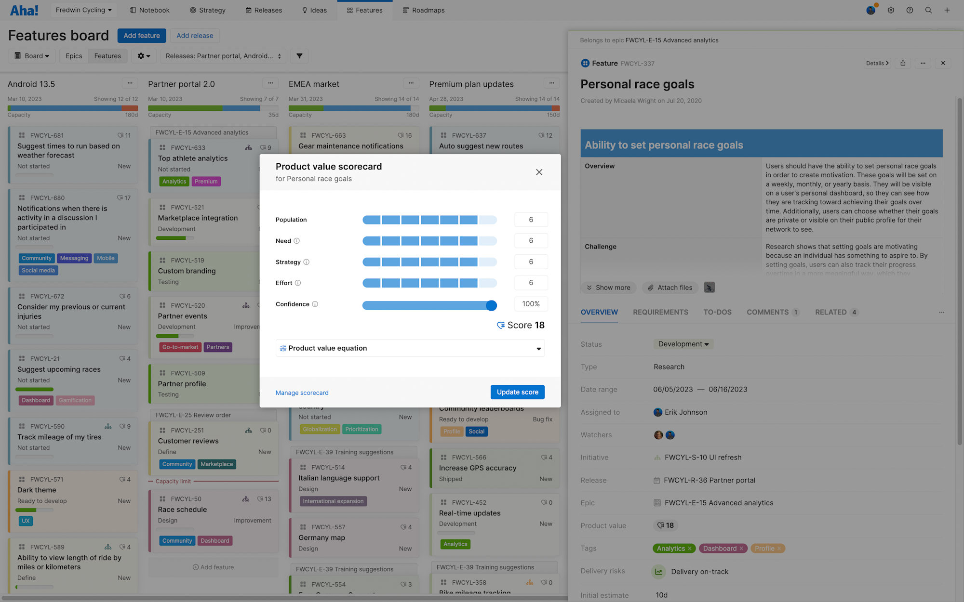This screenshot has height=602, width=964.
Task: Open the filter funnel icon next to releases
Action: (299, 56)
